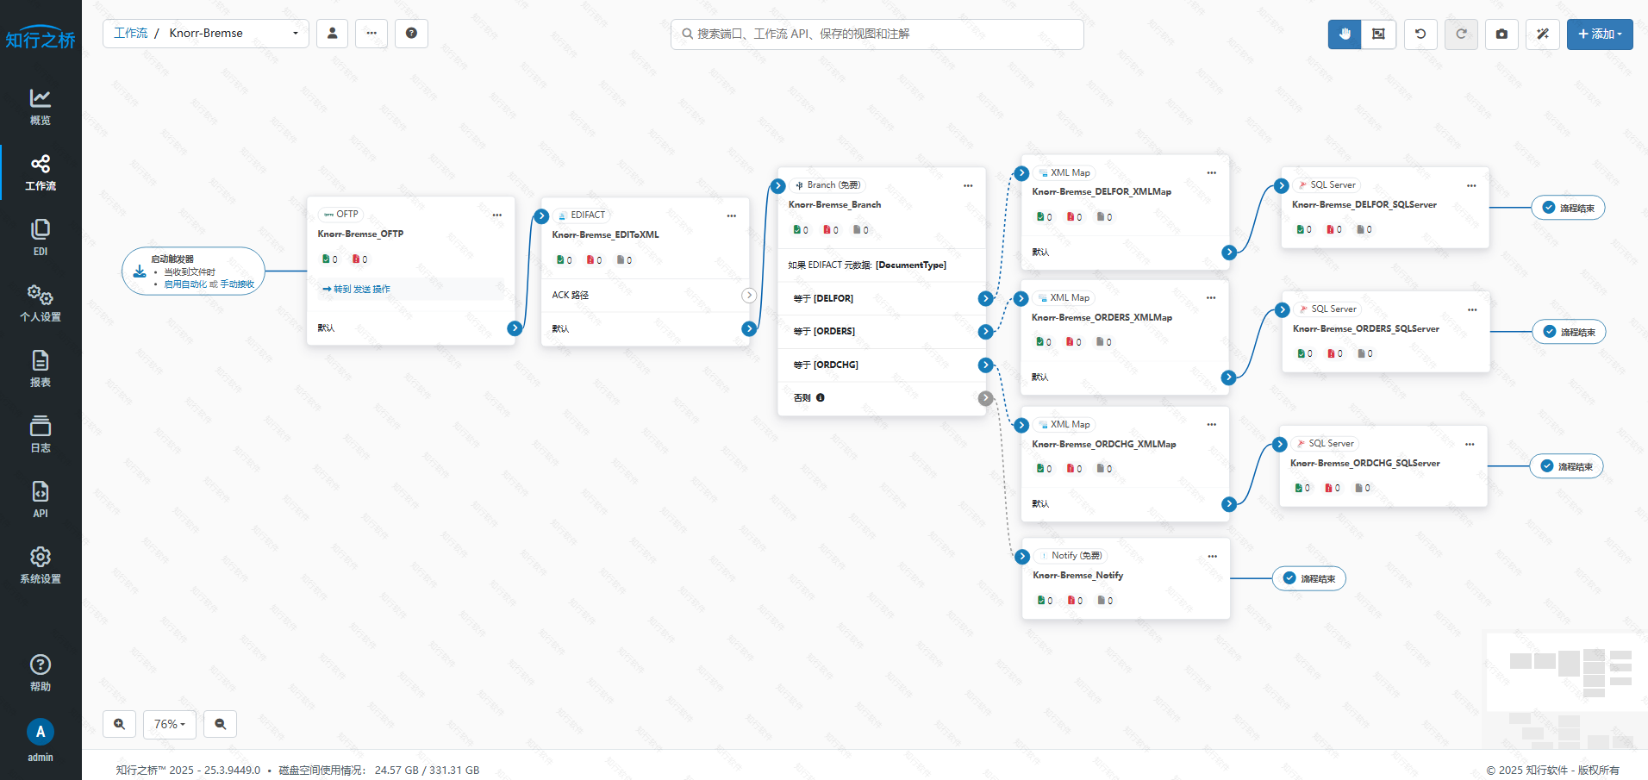Open the EDI sidebar section

41,238
